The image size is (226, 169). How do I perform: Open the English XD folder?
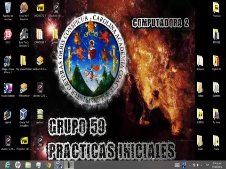[x=217, y=63]
